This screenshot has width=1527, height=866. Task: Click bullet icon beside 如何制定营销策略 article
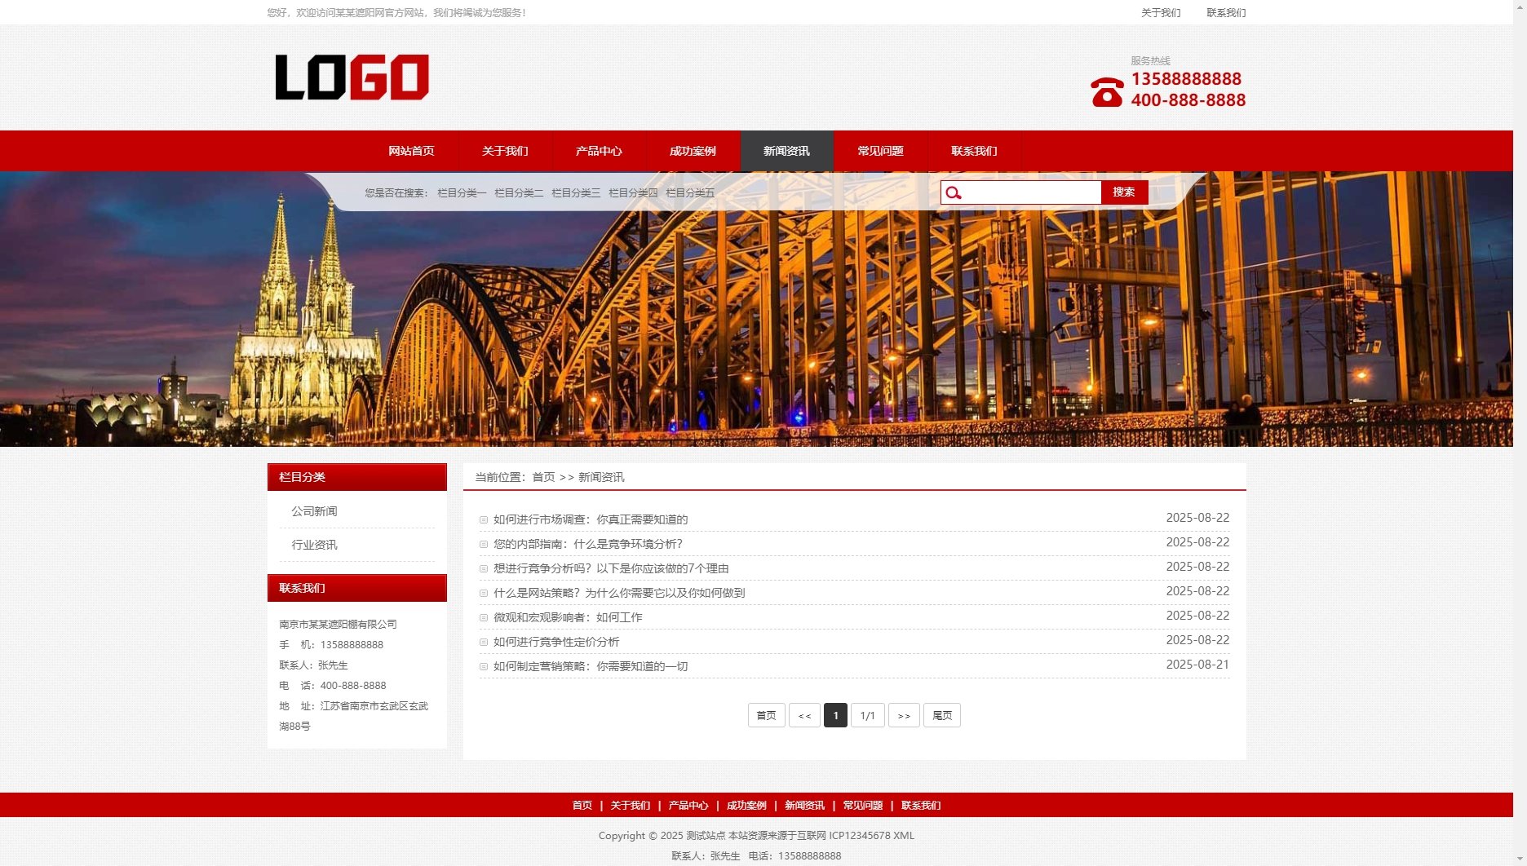pos(484,667)
